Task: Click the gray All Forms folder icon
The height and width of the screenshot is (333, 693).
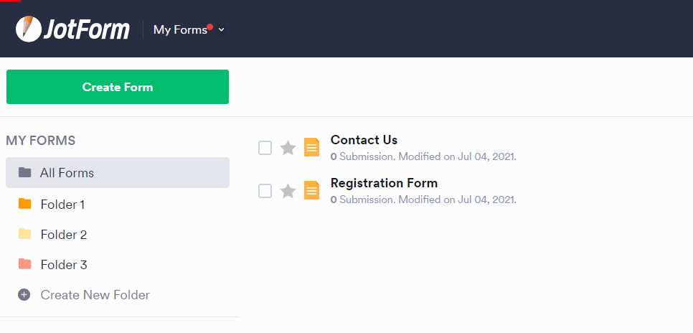Action: [24, 172]
